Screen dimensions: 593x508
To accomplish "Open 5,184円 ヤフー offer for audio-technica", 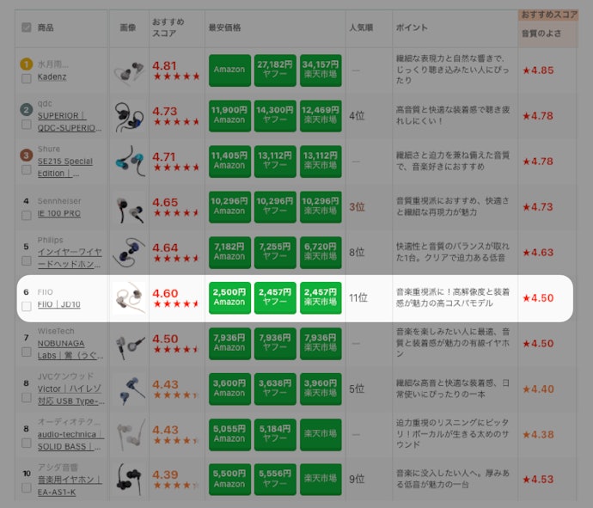I will (x=275, y=435).
